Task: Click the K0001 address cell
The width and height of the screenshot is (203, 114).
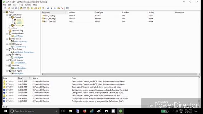Action: pyautogui.click(x=71, y=21)
